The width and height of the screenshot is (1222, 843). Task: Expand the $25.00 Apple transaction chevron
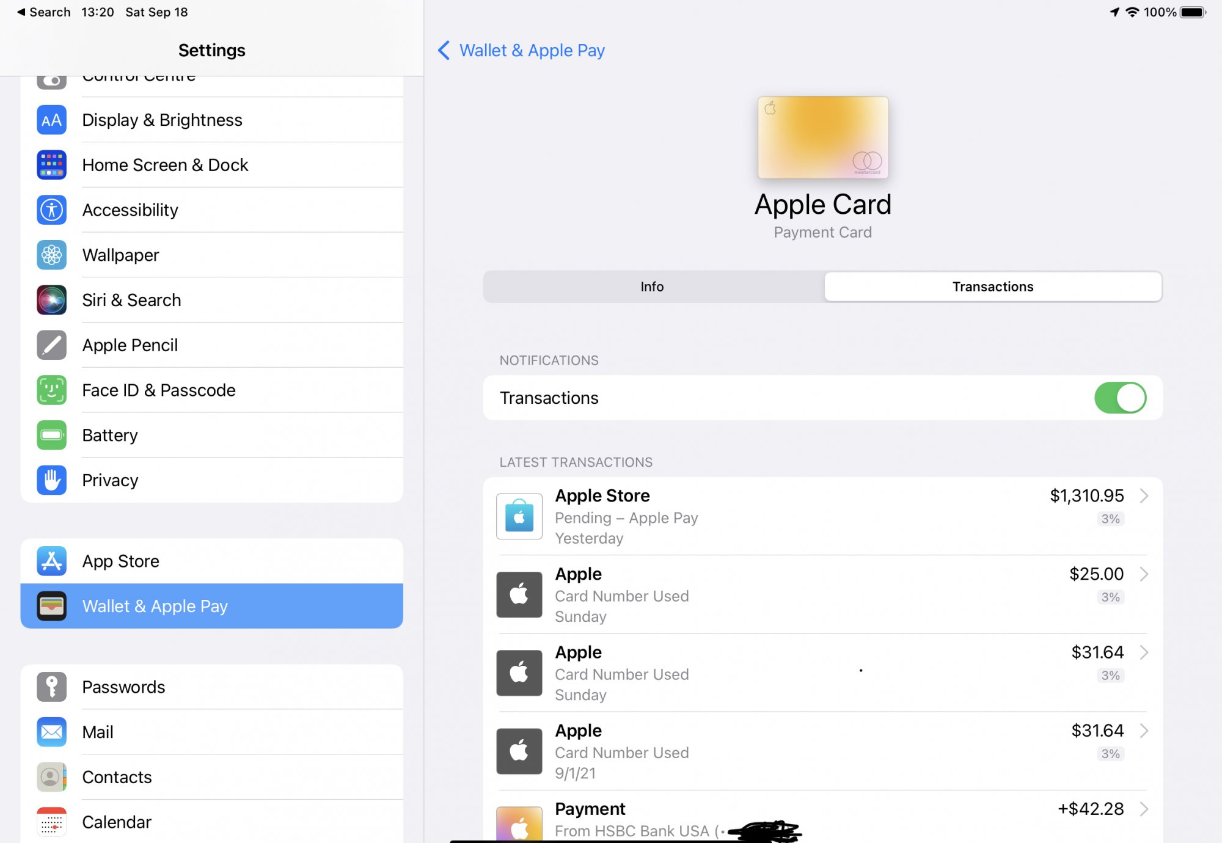click(1144, 574)
